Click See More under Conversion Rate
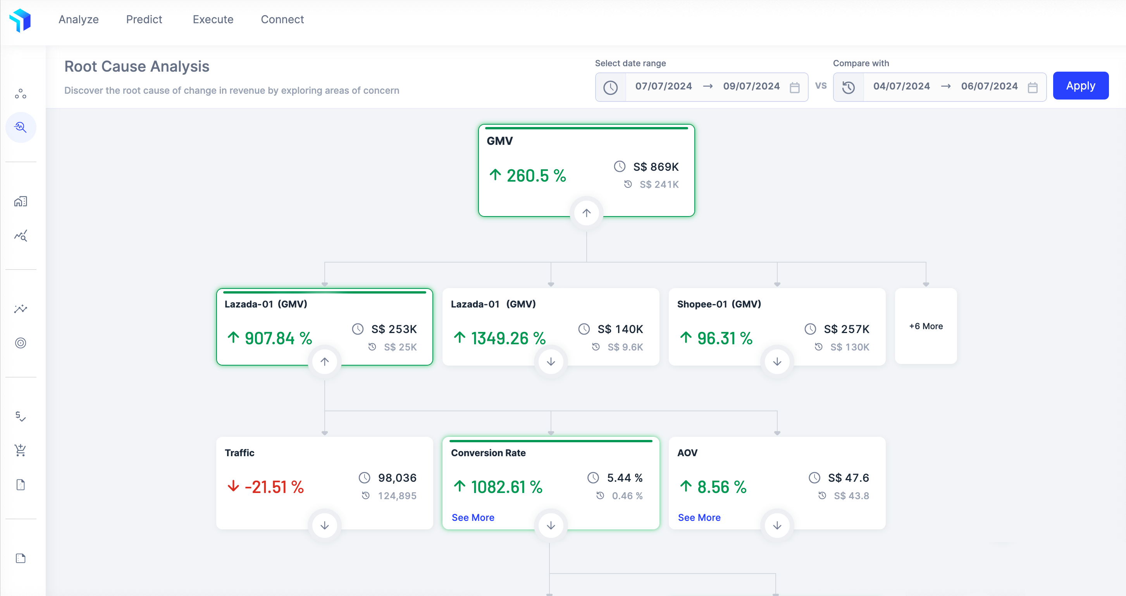 [x=472, y=517]
